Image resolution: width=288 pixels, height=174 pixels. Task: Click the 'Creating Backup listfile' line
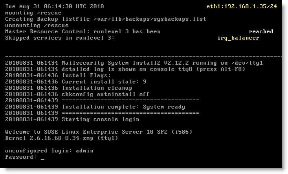pos(105,19)
